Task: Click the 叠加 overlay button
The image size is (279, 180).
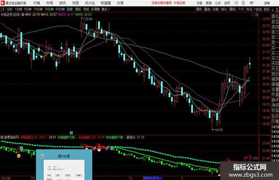Action: (207, 9)
